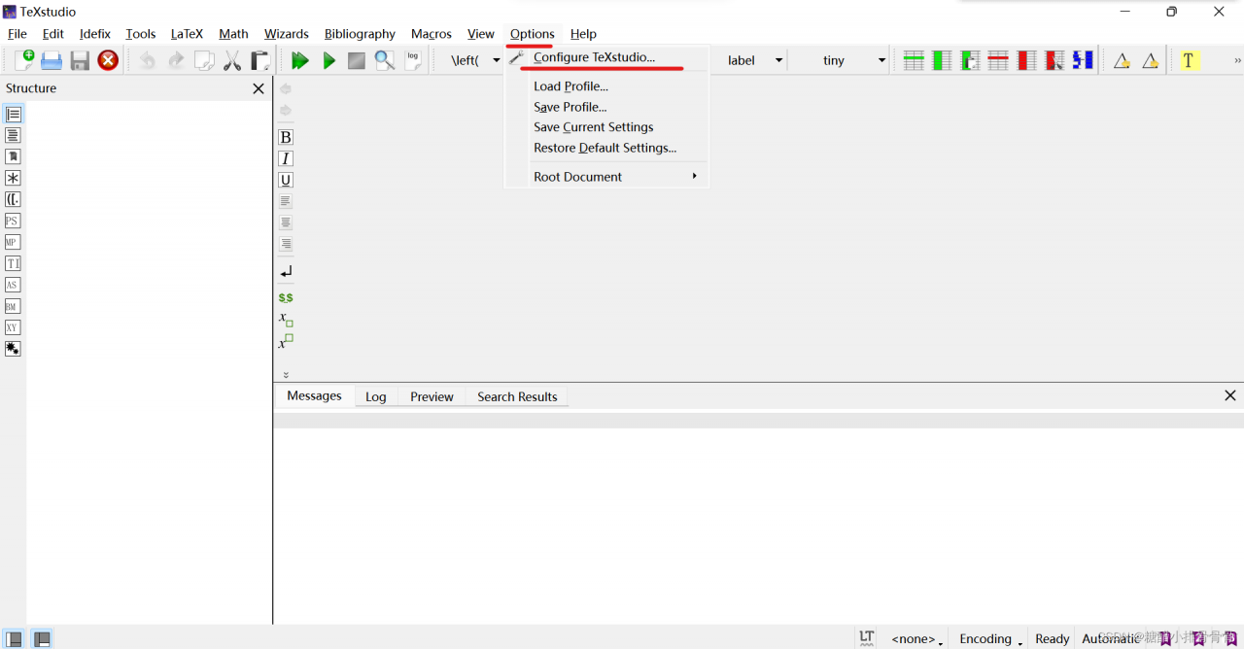Screen dimensions: 1244x649
Task: Click the blue align columns table icon
Action: pos(1083,60)
